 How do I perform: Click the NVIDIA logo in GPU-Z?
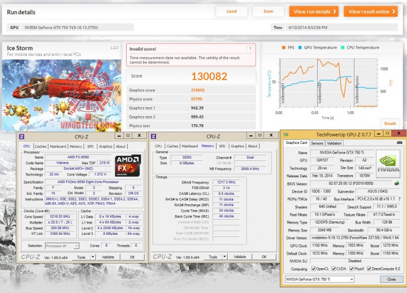pos(388,164)
